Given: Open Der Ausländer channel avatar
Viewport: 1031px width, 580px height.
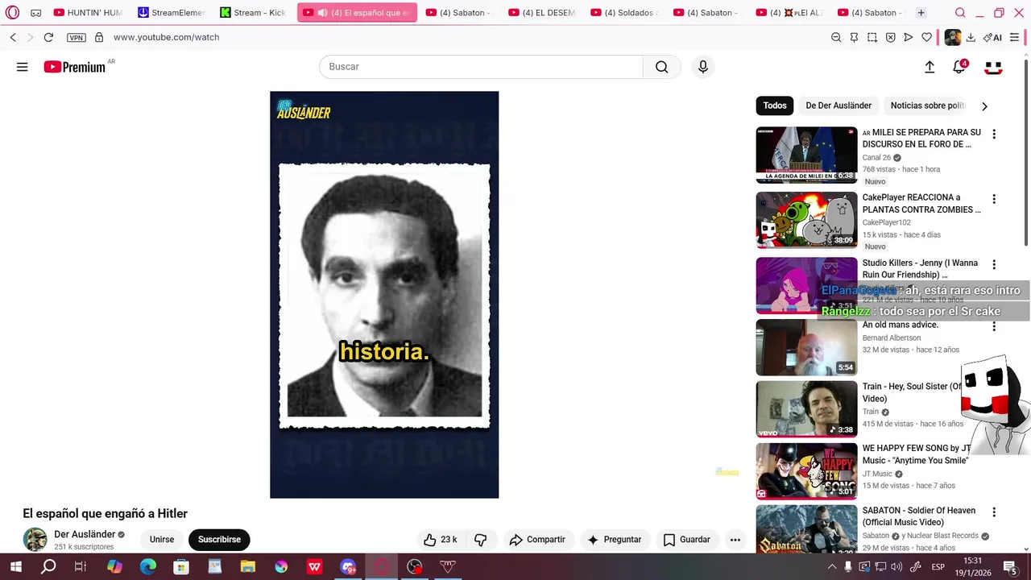Looking at the screenshot, I should pos(35,540).
